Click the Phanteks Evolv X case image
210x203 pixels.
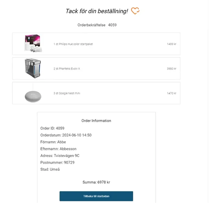(x=32, y=68)
